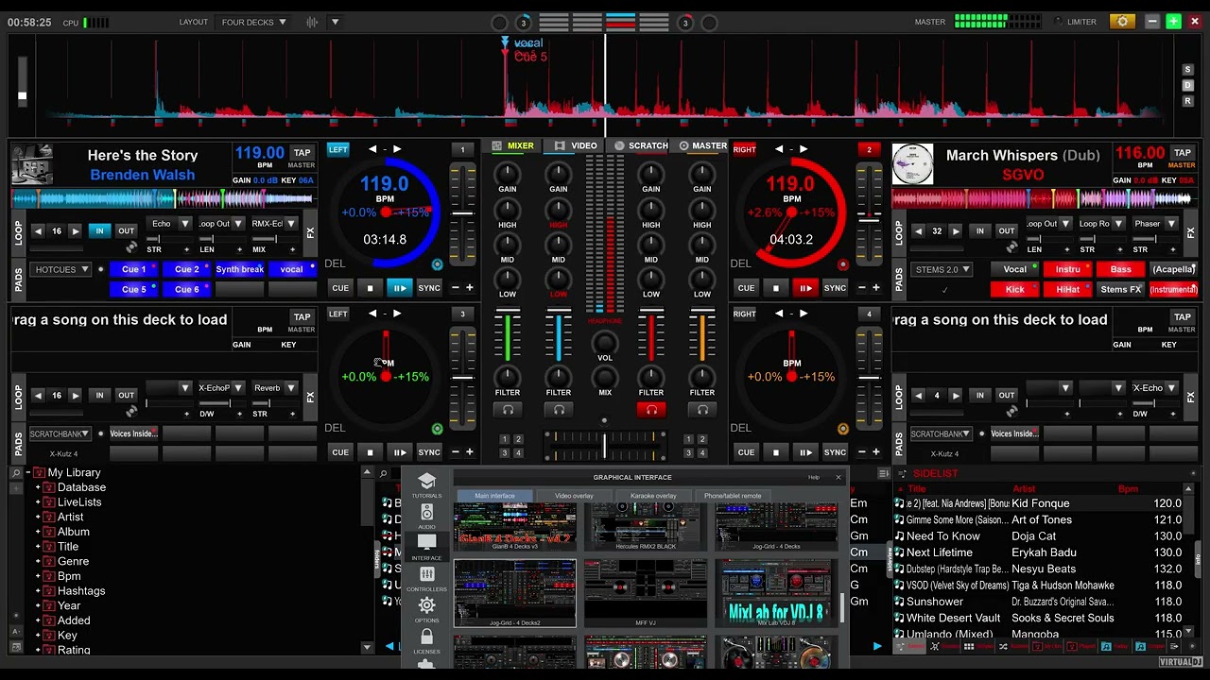Click the CUE button on deck 2

click(746, 288)
